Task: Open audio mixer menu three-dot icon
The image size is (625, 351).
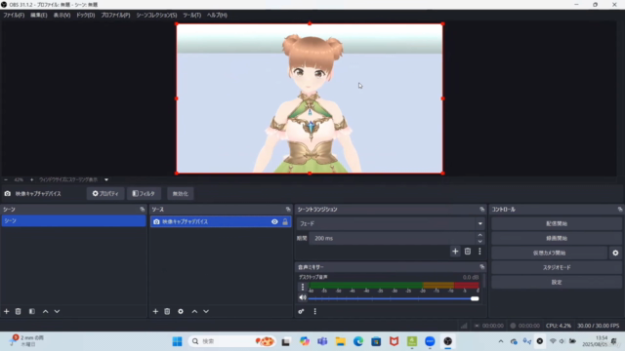Action: [314, 311]
